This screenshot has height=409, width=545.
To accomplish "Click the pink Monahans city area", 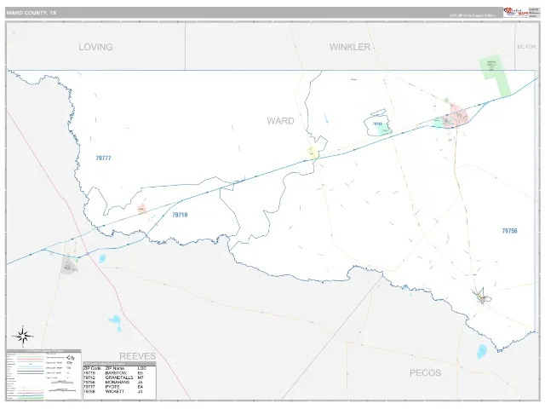I will [459, 115].
